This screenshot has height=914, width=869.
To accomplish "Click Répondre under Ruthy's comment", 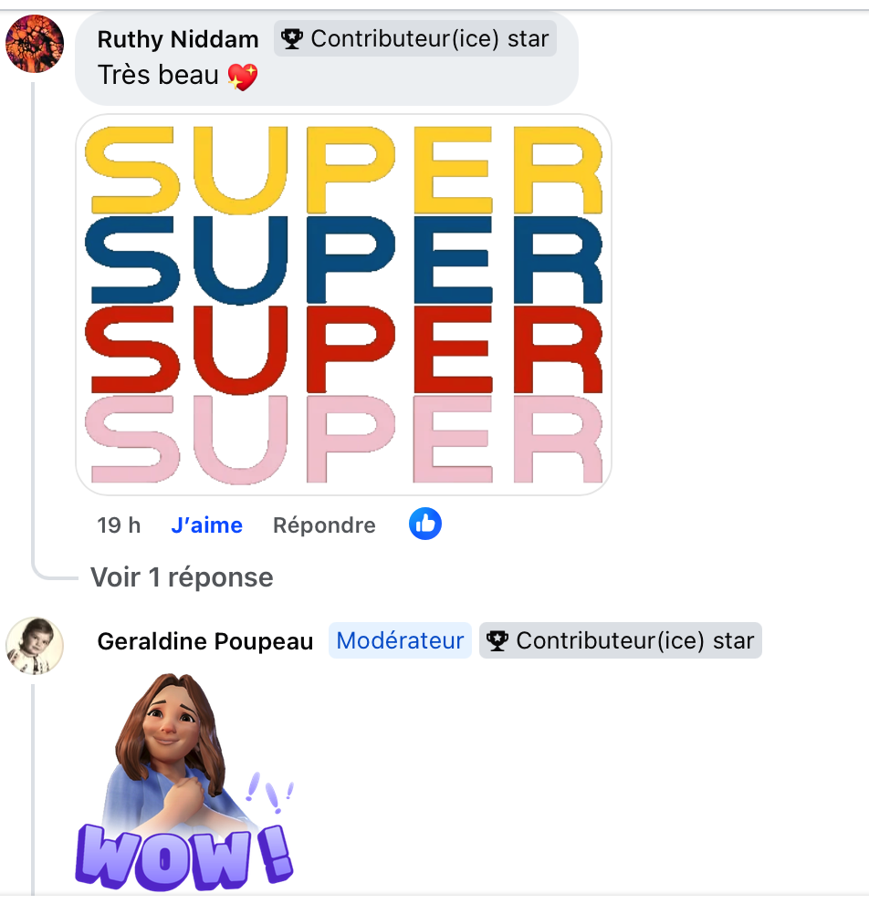I will click(x=324, y=525).
